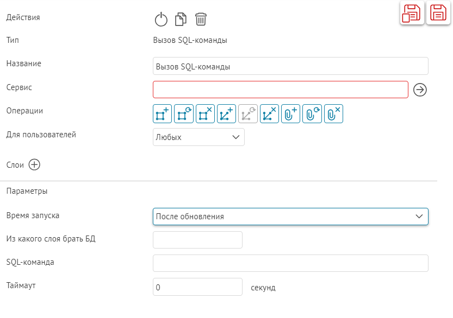Add a layer with the plus icon

coord(34,165)
